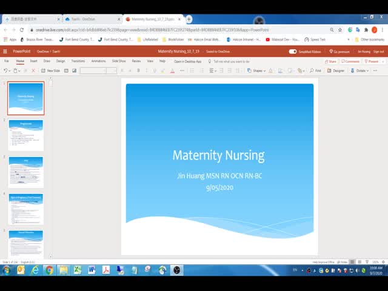The image size is (388, 291).
Task: Open the new browser tab button
Action: (189, 19)
